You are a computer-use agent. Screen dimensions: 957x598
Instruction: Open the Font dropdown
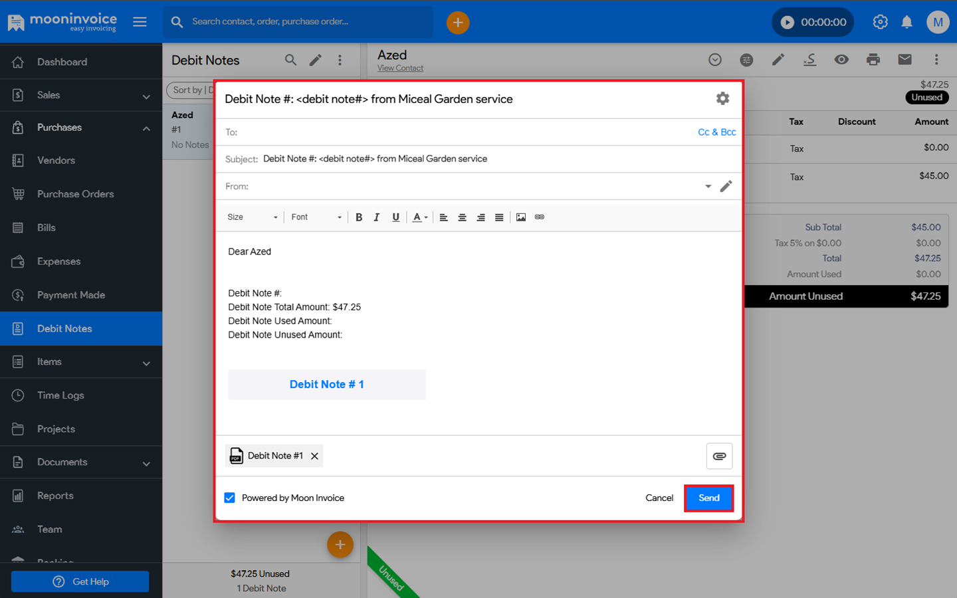pyautogui.click(x=316, y=217)
